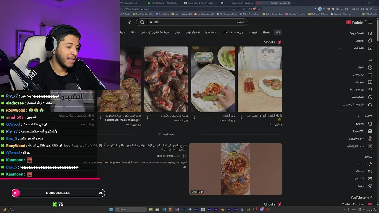This screenshot has width=379, height=213.
Task: Open a new browser tab
Action: (x=294, y=3)
